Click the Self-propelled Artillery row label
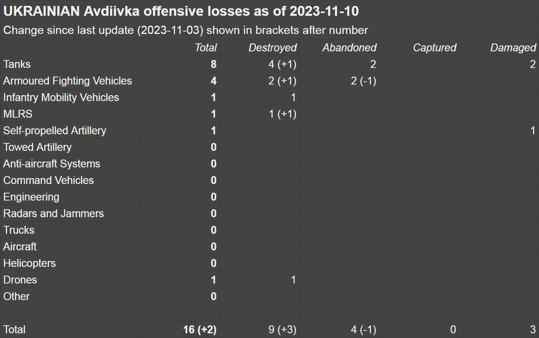 (55, 130)
